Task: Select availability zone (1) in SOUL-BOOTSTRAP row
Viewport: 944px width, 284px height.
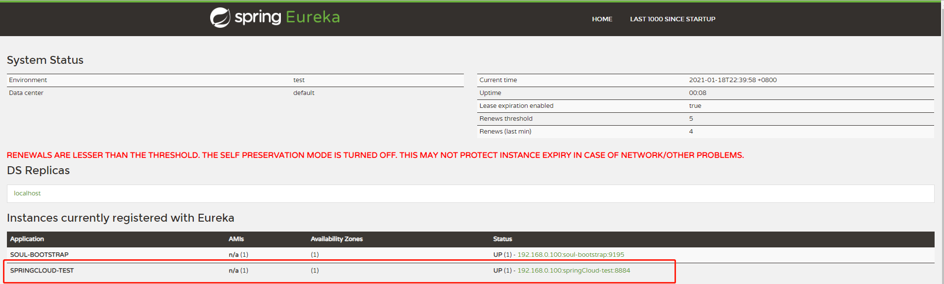Action: pyautogui.click(x=315, y=255)
